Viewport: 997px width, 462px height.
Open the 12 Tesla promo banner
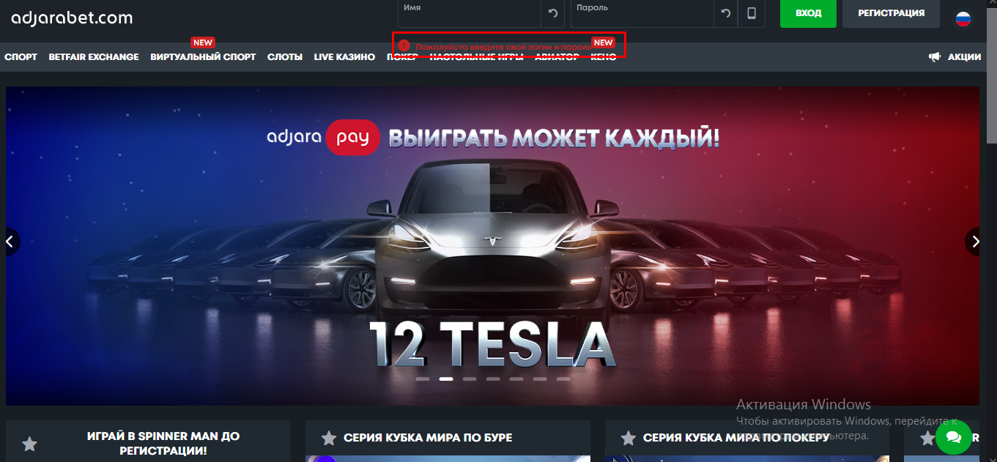tap(492, 246)
